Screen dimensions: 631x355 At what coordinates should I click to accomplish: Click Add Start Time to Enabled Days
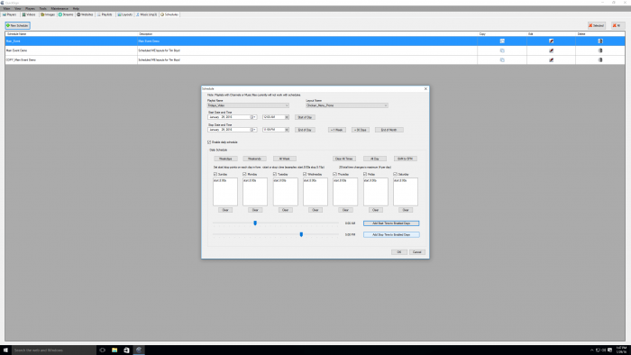[x=391, y=223]
